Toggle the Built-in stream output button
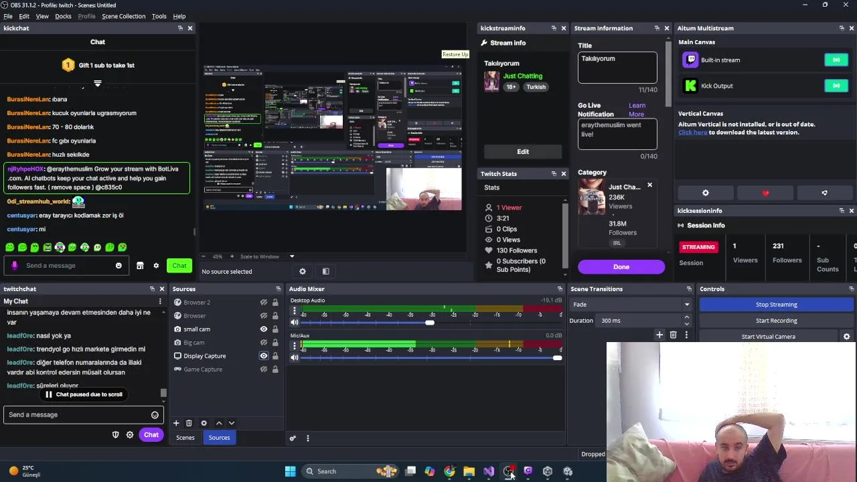The width and height of the screenshot is (857, 482). tap(836, 60)
